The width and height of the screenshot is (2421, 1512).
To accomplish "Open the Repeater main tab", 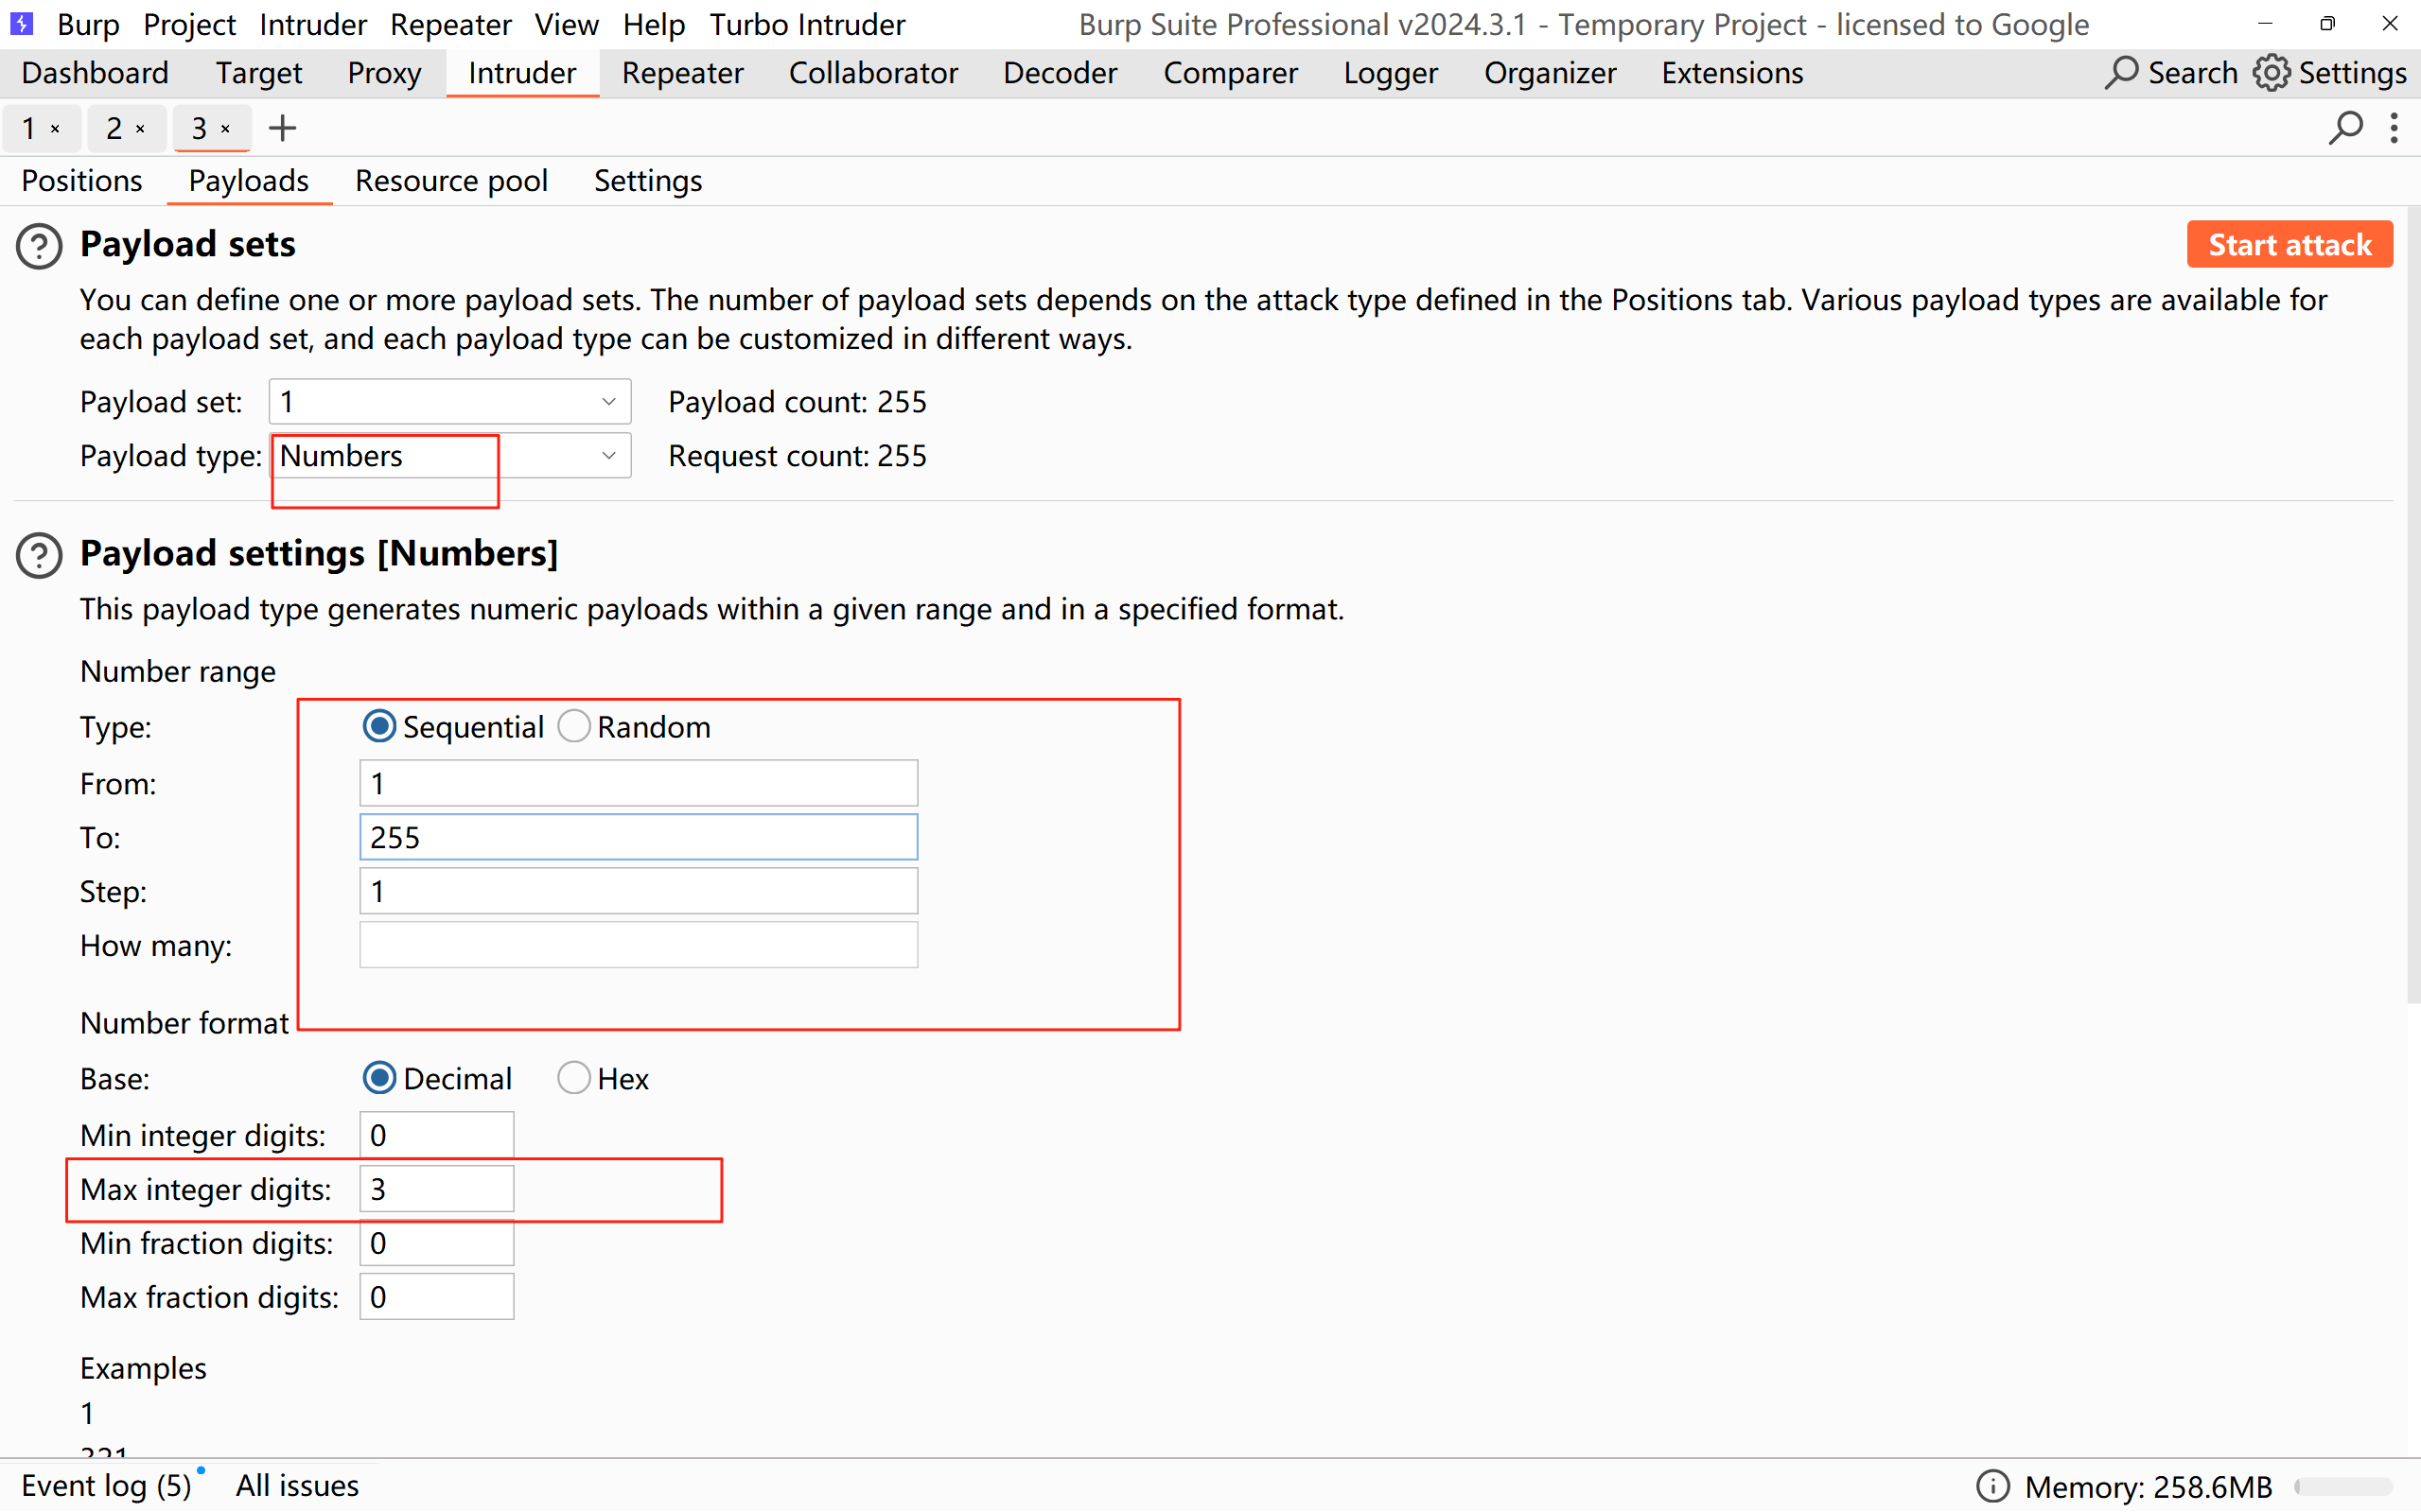I will click(682, 73).
